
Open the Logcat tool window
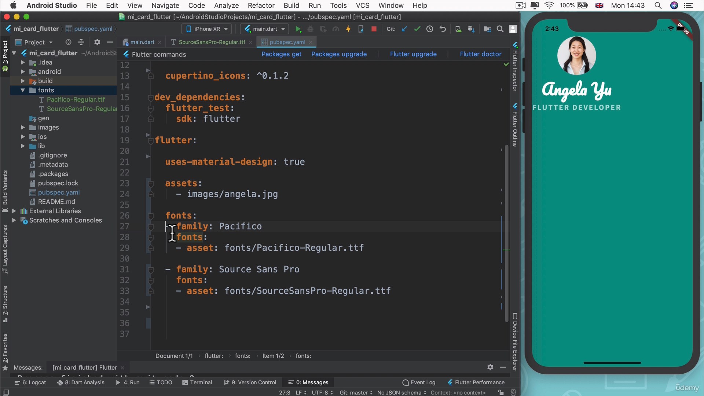30,382
